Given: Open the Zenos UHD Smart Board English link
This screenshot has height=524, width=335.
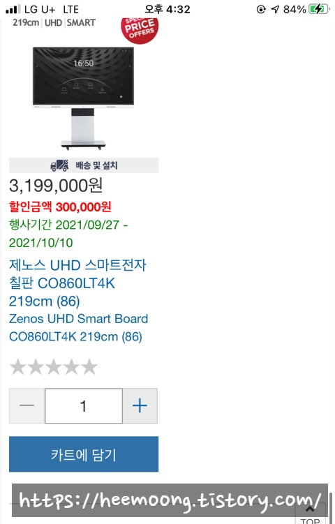Looking at the screenshot, I should 78,327.
